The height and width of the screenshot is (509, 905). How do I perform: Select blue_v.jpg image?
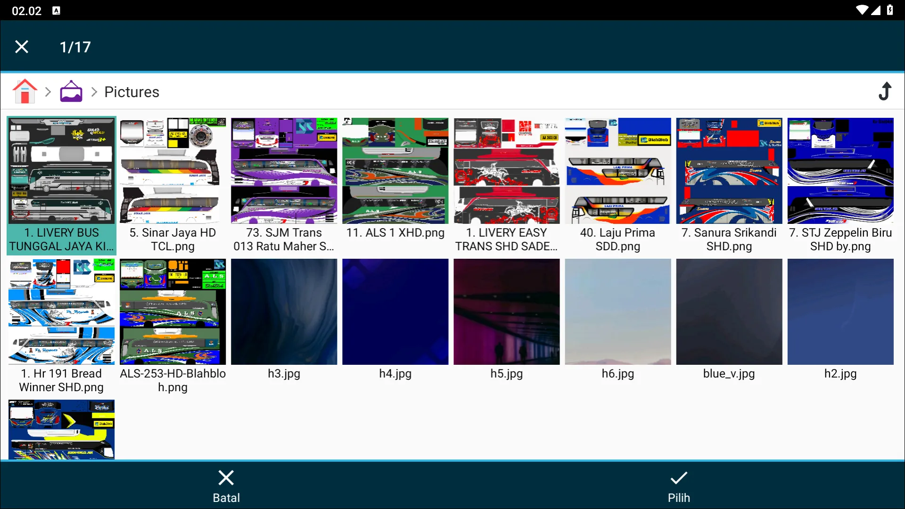pos(729,312)
